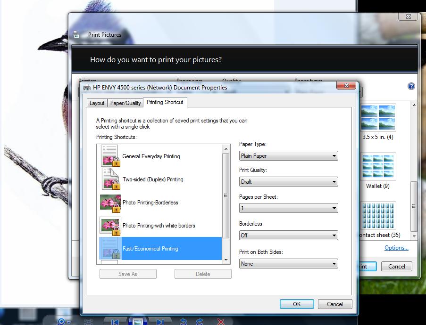Click Cancel in Document Properties

point(335,304)
